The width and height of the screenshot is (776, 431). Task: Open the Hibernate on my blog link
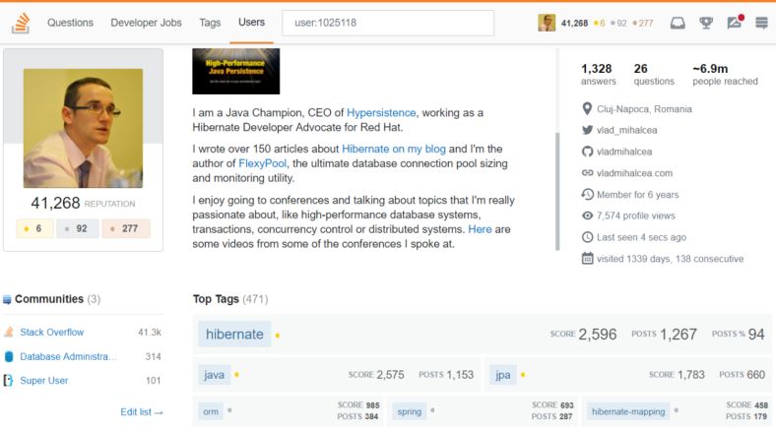click(x=394, y=149)
